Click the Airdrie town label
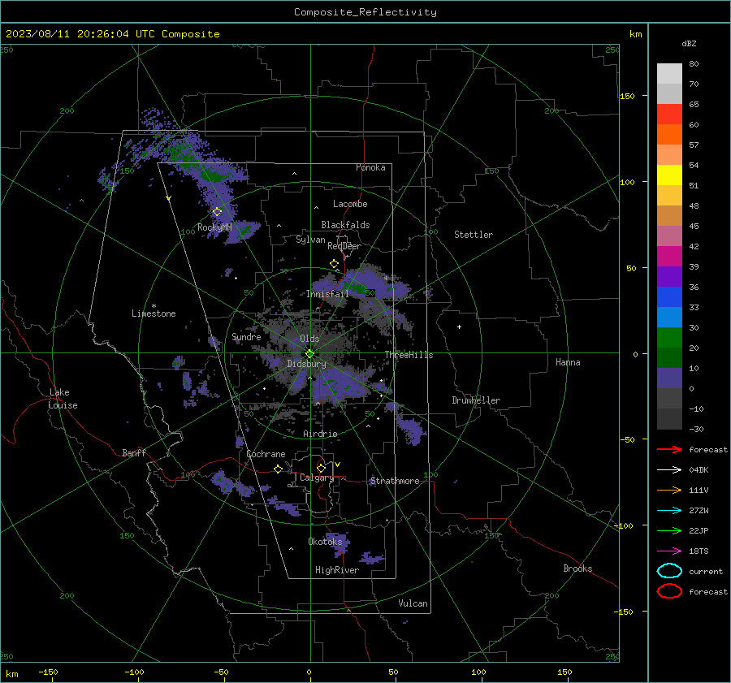Image resolution: width=731 pixels, height=683 pixels. [320, 434]
